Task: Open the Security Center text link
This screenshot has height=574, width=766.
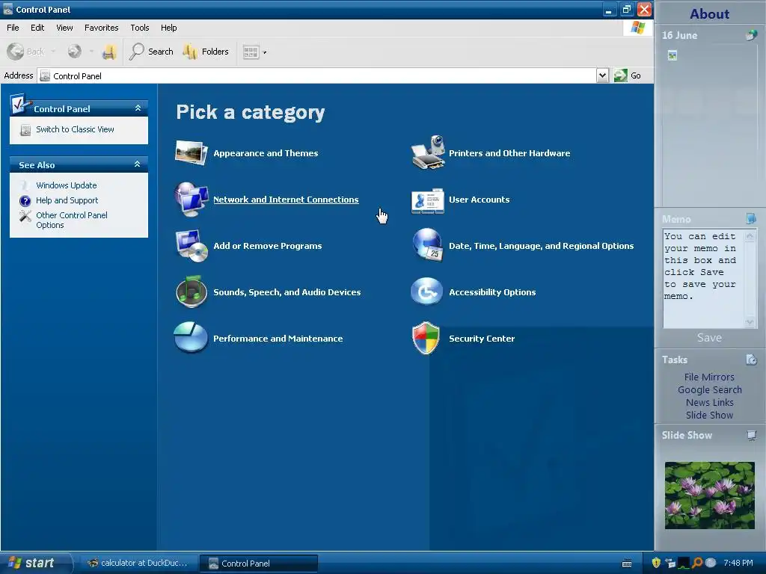Action: [482, 339]
